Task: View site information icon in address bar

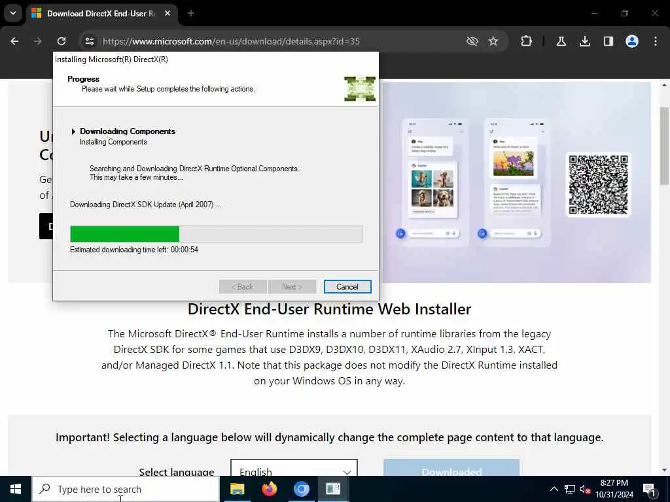Action: click(x=89, y=41)
